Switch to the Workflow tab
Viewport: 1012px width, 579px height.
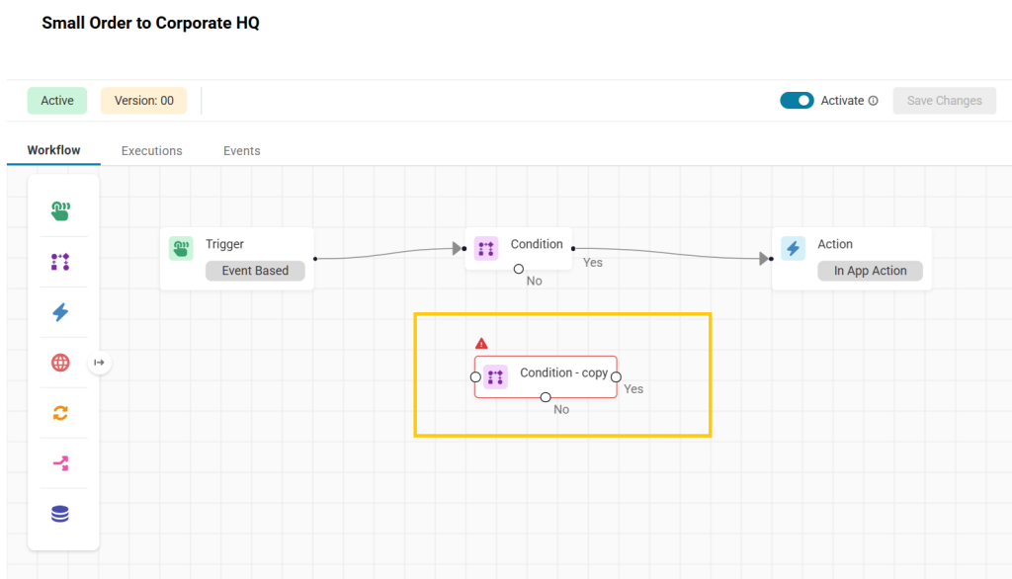point(53,150)
